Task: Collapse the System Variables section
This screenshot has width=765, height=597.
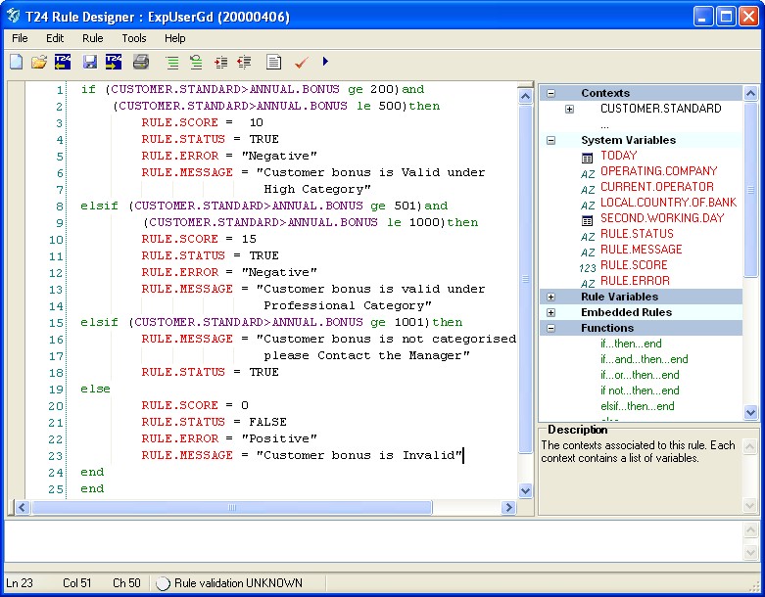Action: tap(550, 140)
